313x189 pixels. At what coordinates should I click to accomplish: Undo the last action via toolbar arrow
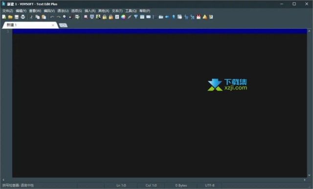pyautogui.click(x=52, y=17)
